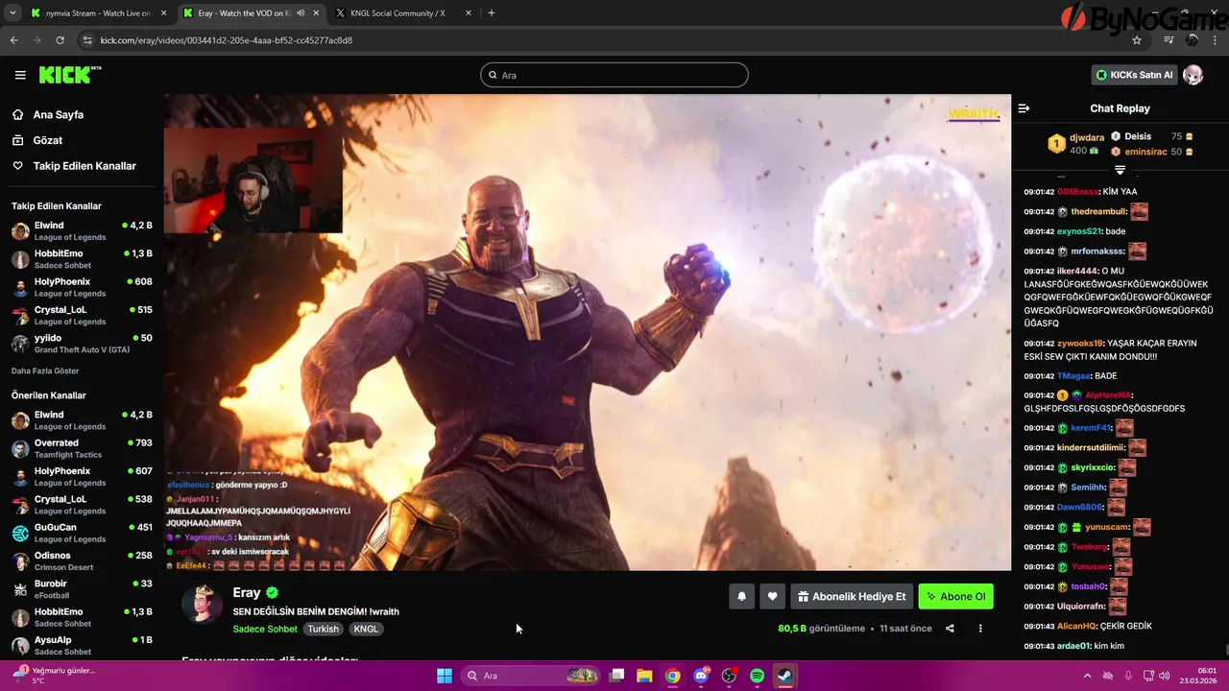1229x691 pixels.
Task: Open Discord from taskbar
Action: pos(701,676)
